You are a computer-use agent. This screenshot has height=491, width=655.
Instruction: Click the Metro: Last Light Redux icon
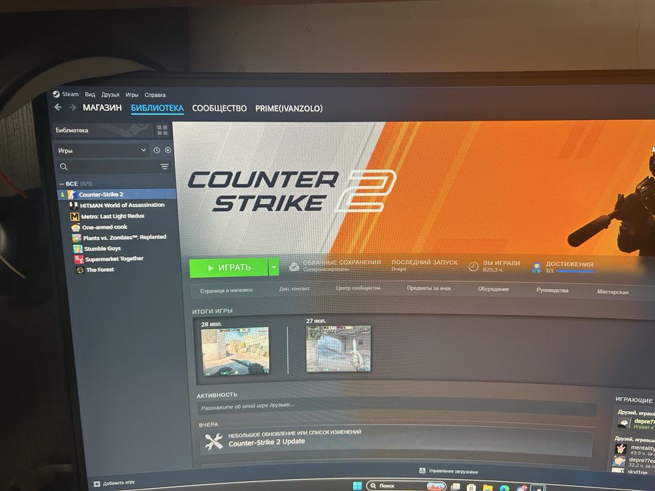(74, 216)
